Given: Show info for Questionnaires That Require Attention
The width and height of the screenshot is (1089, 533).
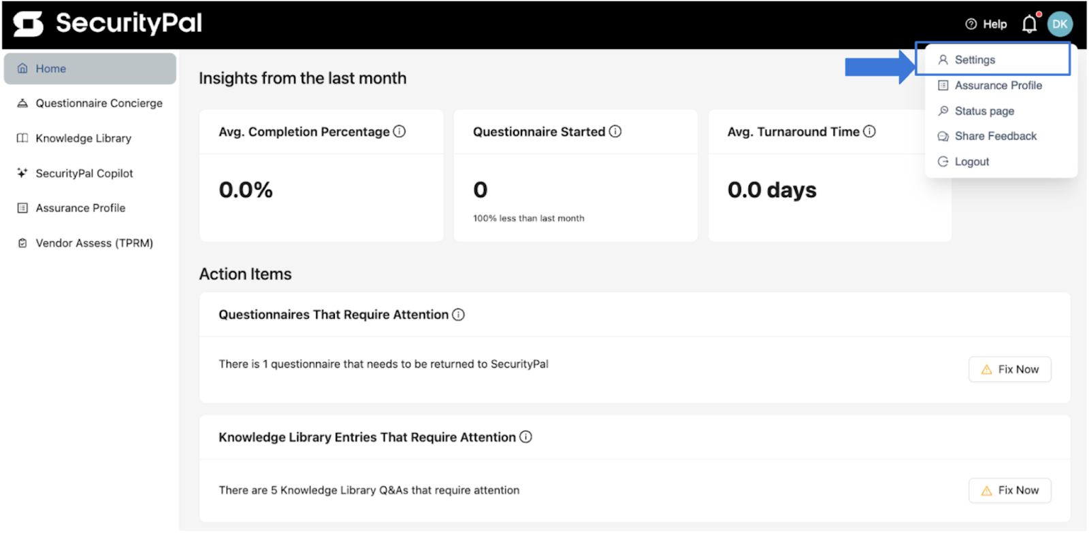Looking at the screenshot, I should (x=458, y=314).
